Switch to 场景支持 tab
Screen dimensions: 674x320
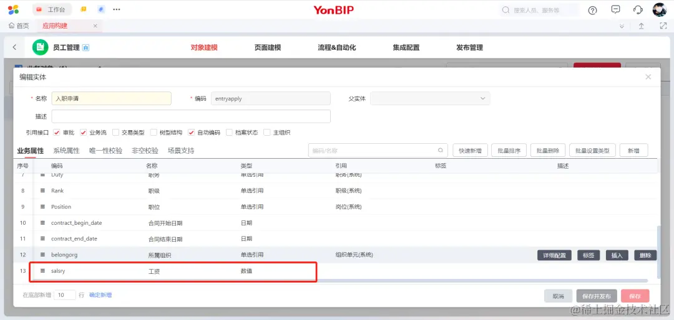click(181, 151)
